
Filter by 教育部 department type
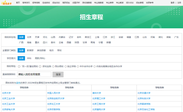click(x=30, y=50)
